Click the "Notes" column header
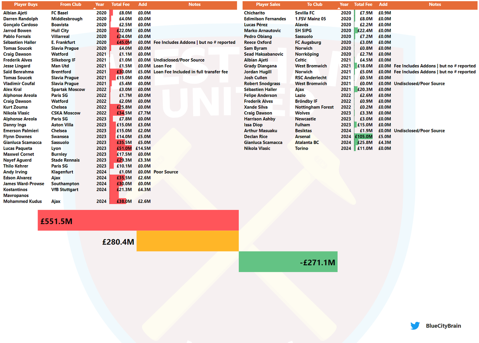 click(194, 4)
